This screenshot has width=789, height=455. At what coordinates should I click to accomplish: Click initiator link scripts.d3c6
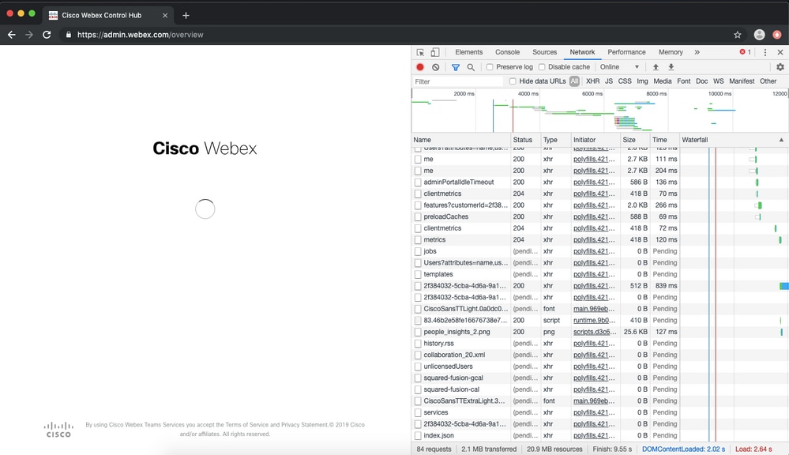[x=595, y=333]
